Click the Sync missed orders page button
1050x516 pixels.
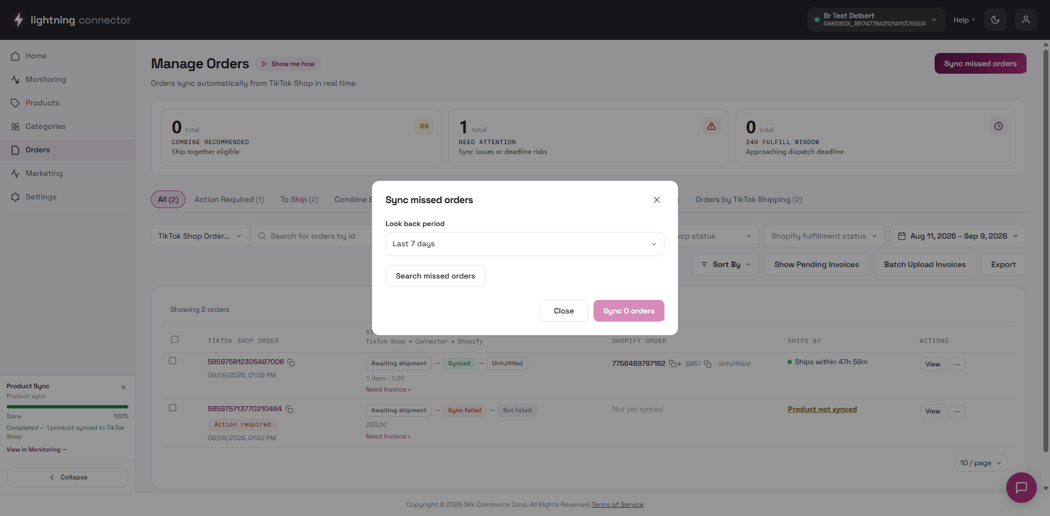[981, 63]
